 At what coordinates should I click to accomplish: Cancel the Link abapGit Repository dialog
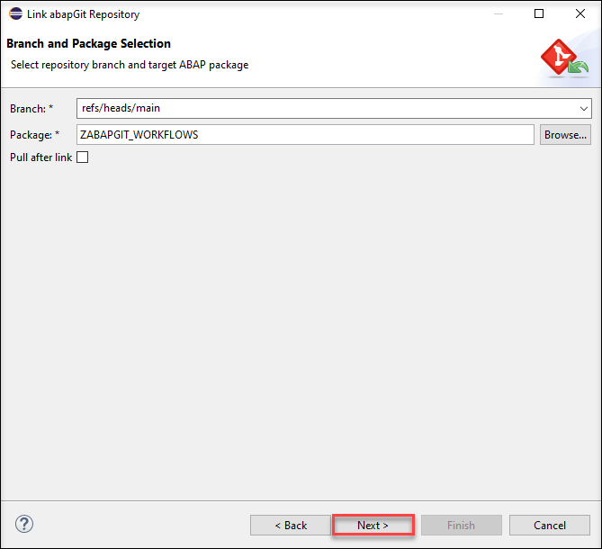pos(550,526)
